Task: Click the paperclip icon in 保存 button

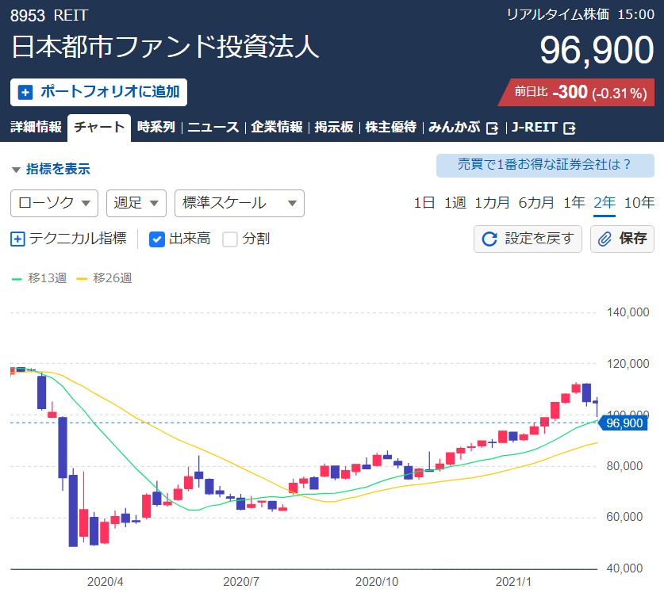Action: (605, 239)
